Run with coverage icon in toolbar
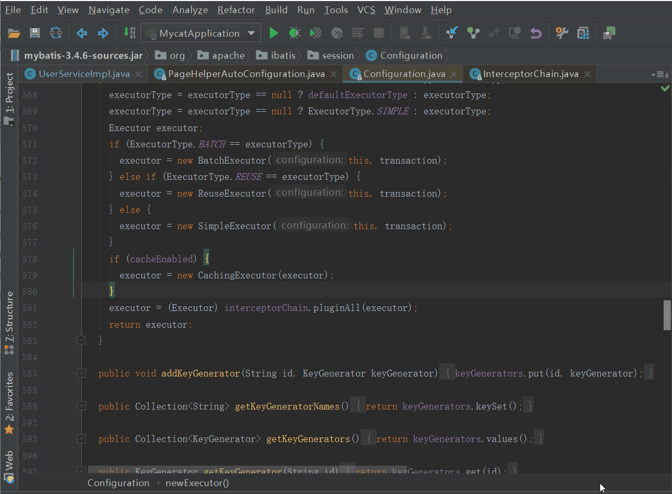 click(x=316, y=34)
